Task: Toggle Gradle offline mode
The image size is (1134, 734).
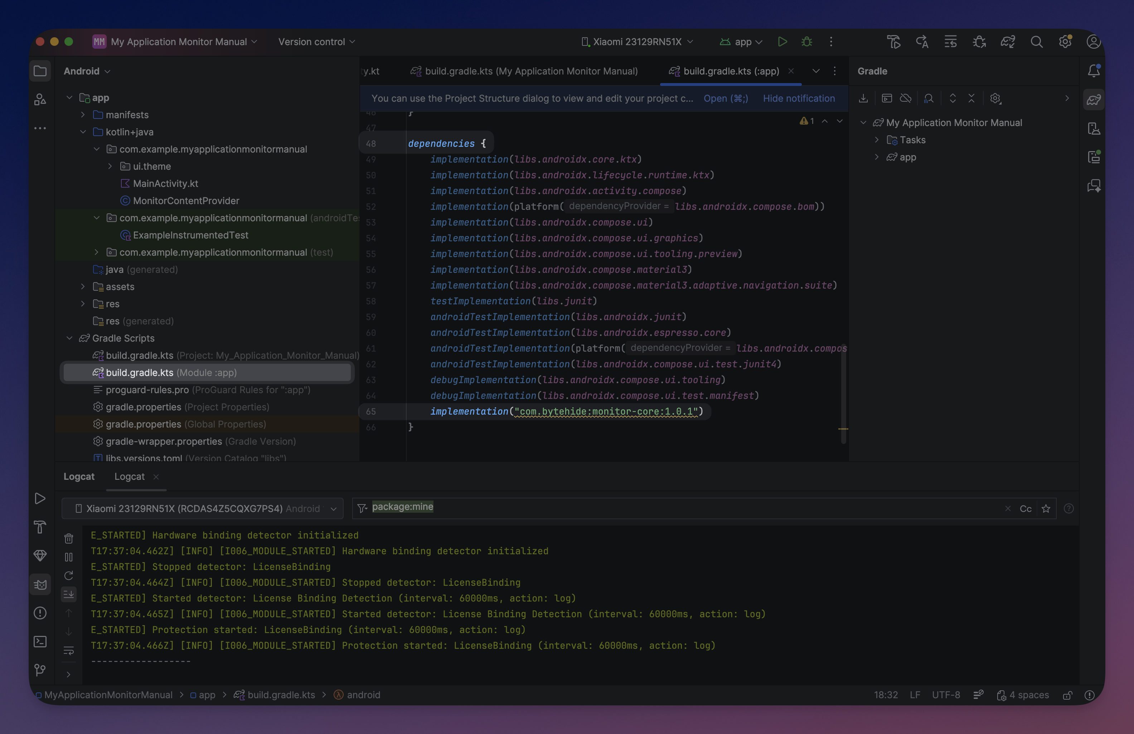Action: (906, 99)
